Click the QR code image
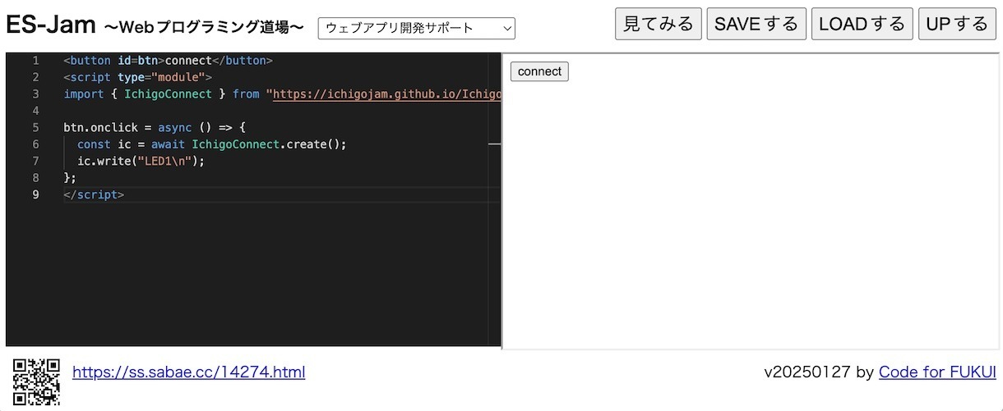Screen dimensions: 1003x411 point(37,381)
